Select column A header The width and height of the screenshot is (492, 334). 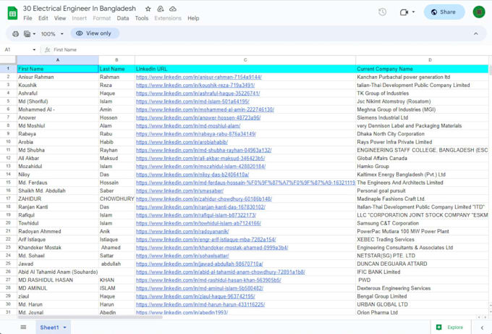pyautogui.click(x=58, y=59)
